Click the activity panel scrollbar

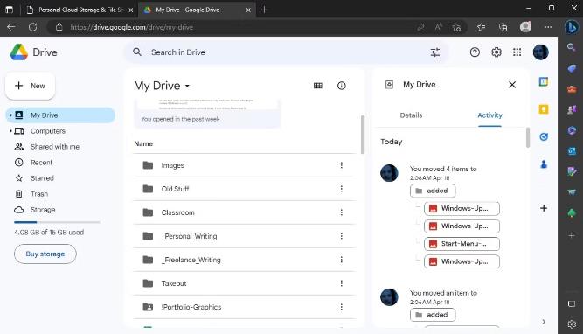point(528,137)
